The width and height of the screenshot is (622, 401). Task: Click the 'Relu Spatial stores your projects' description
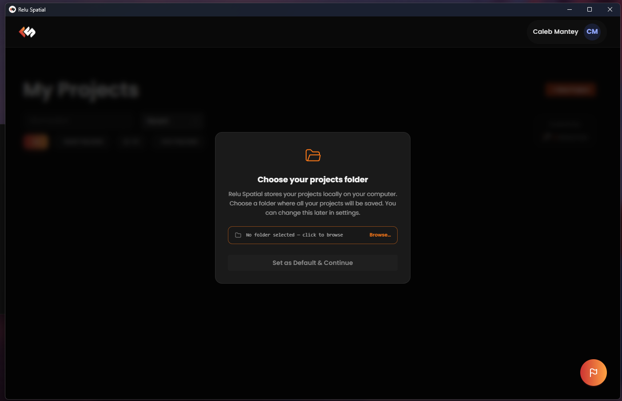click(313, 203)
